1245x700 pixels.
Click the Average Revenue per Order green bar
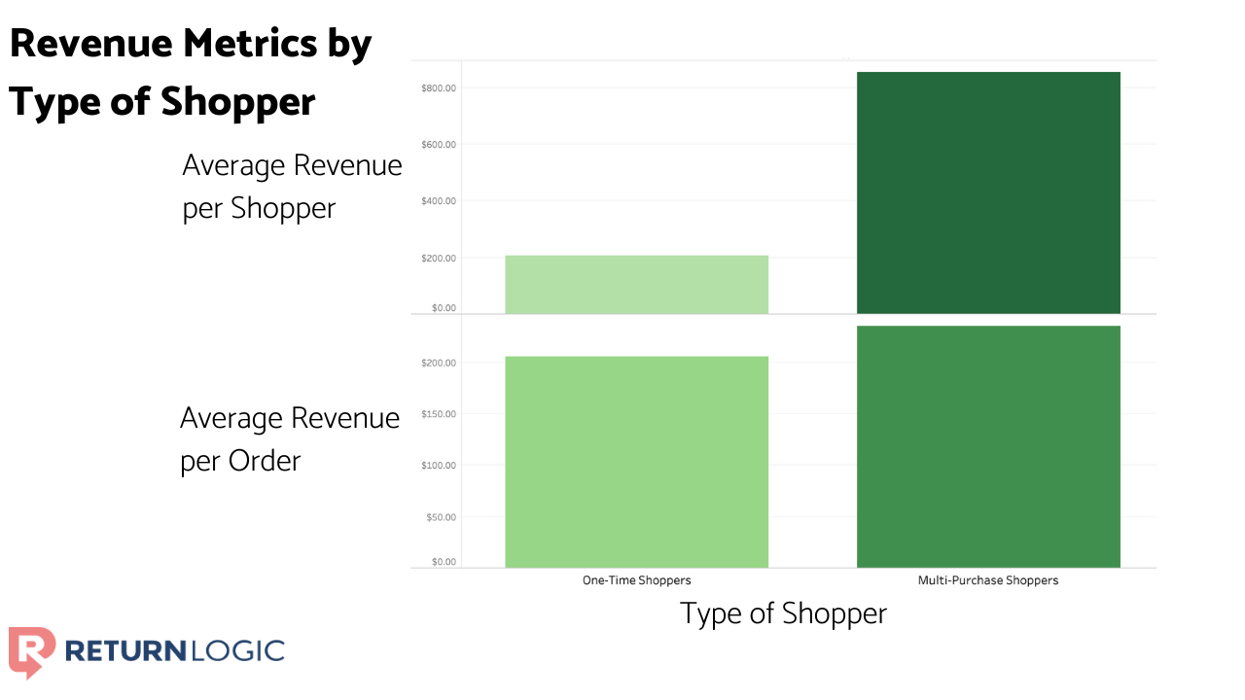tap(636, 462)
